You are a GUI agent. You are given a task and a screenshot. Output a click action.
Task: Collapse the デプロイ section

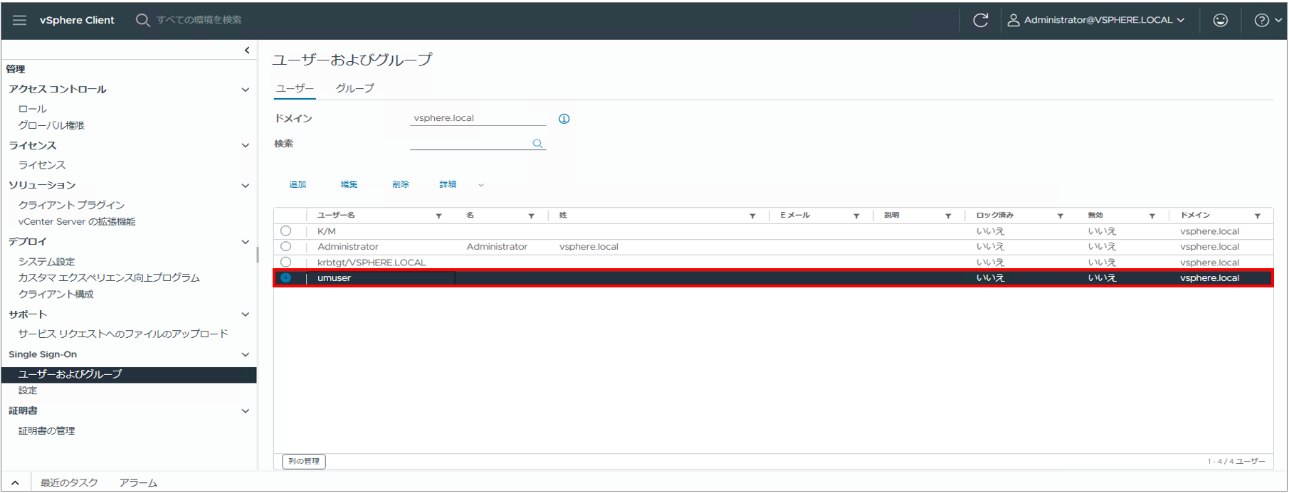pos(246,242)
